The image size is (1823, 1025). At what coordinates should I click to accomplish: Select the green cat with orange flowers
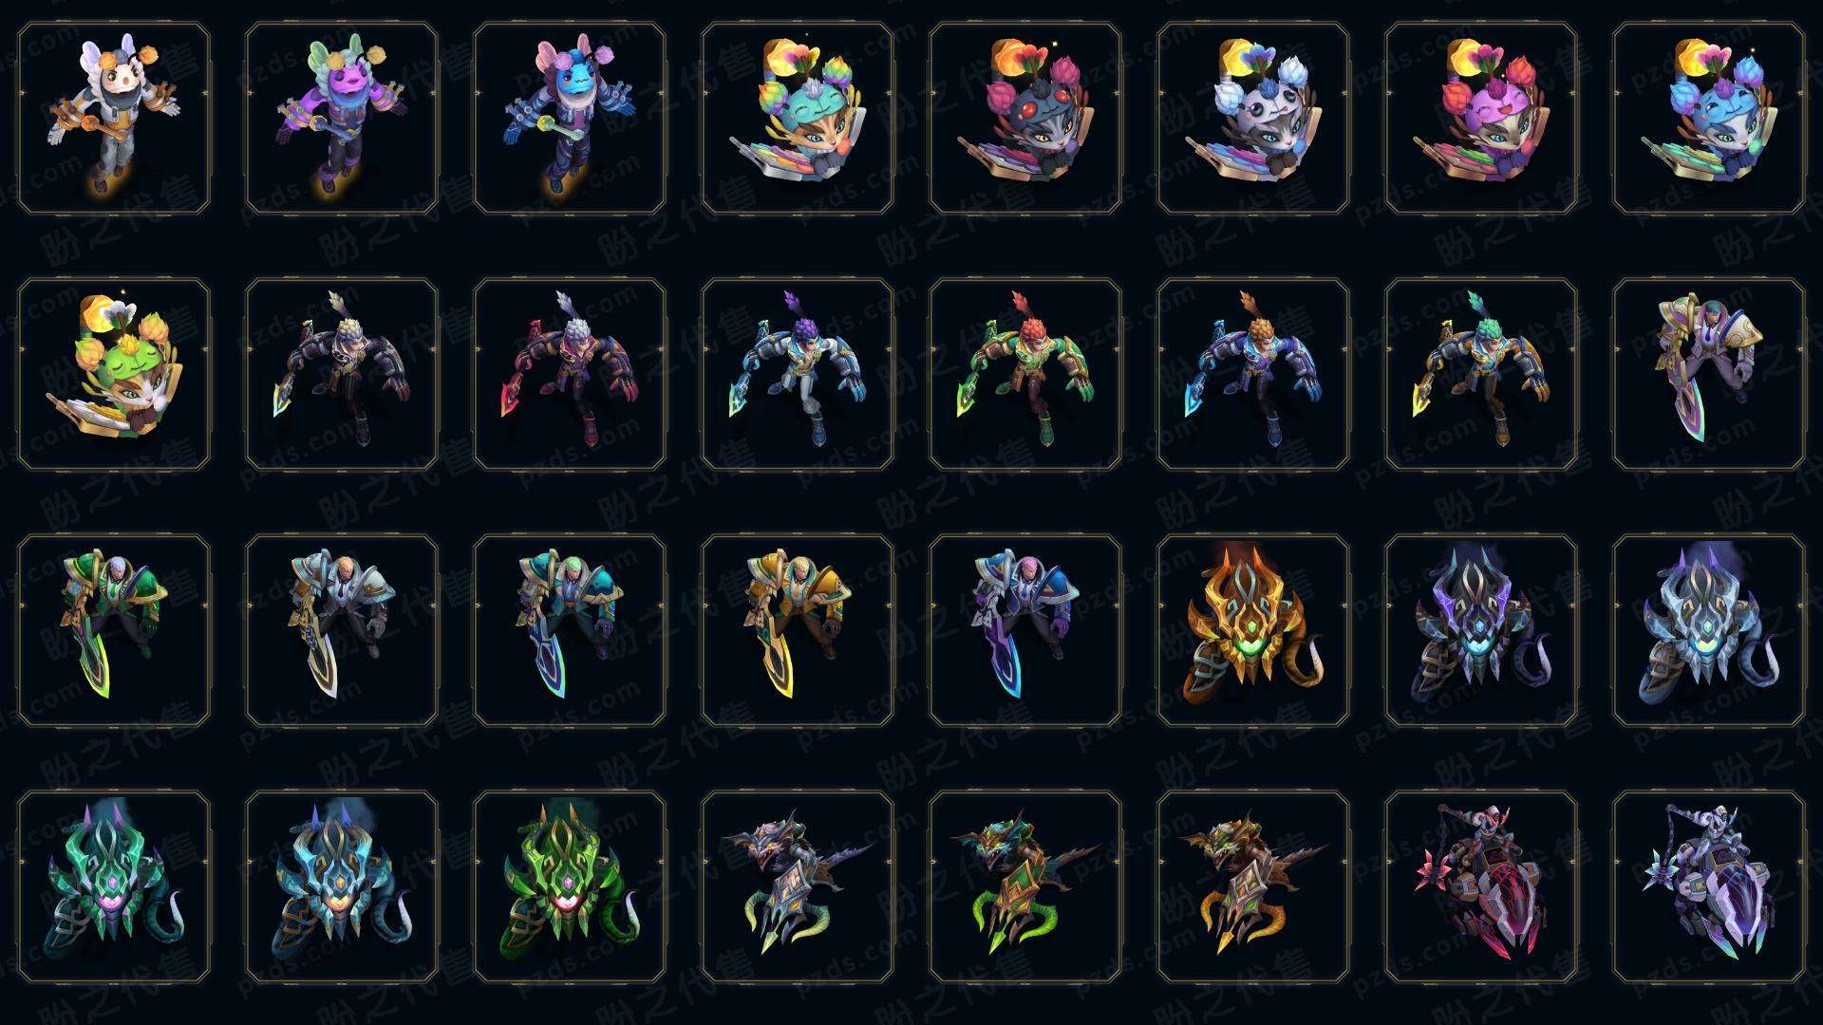coord(114,374)
